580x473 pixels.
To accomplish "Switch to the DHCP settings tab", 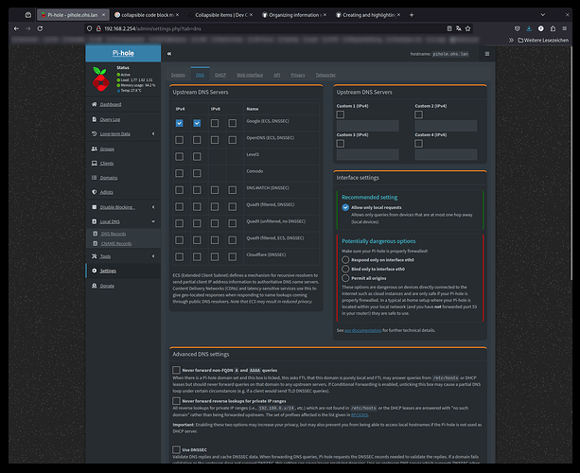I will [x=220, y=74].
